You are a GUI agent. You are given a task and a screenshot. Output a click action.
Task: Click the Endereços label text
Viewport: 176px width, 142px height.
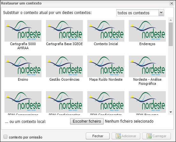(147, 44)
